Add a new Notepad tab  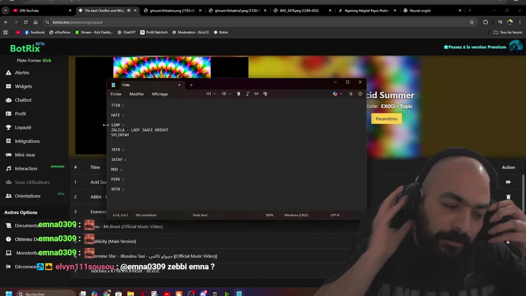[x=191, y=85]
